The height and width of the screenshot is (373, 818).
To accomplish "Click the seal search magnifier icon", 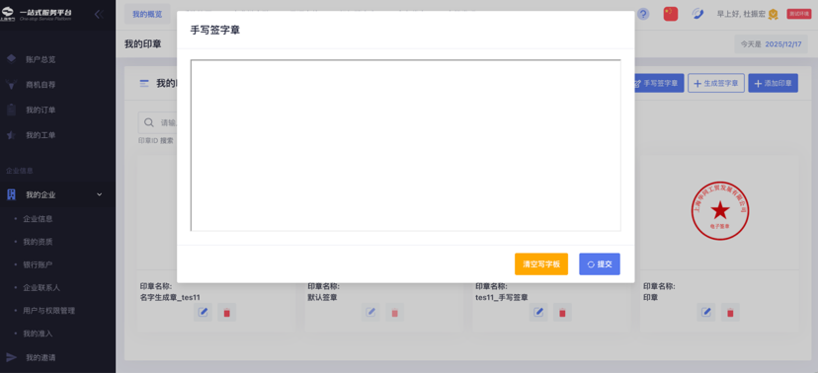I will coord(148,122).
